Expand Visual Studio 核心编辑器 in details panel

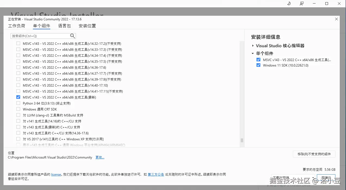[253, 46]
